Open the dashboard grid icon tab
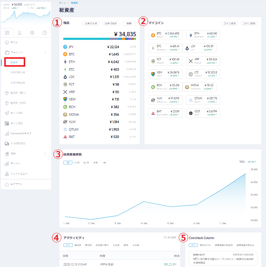The height and width of the screenshot is (267, 266). [x=7, y=33]
